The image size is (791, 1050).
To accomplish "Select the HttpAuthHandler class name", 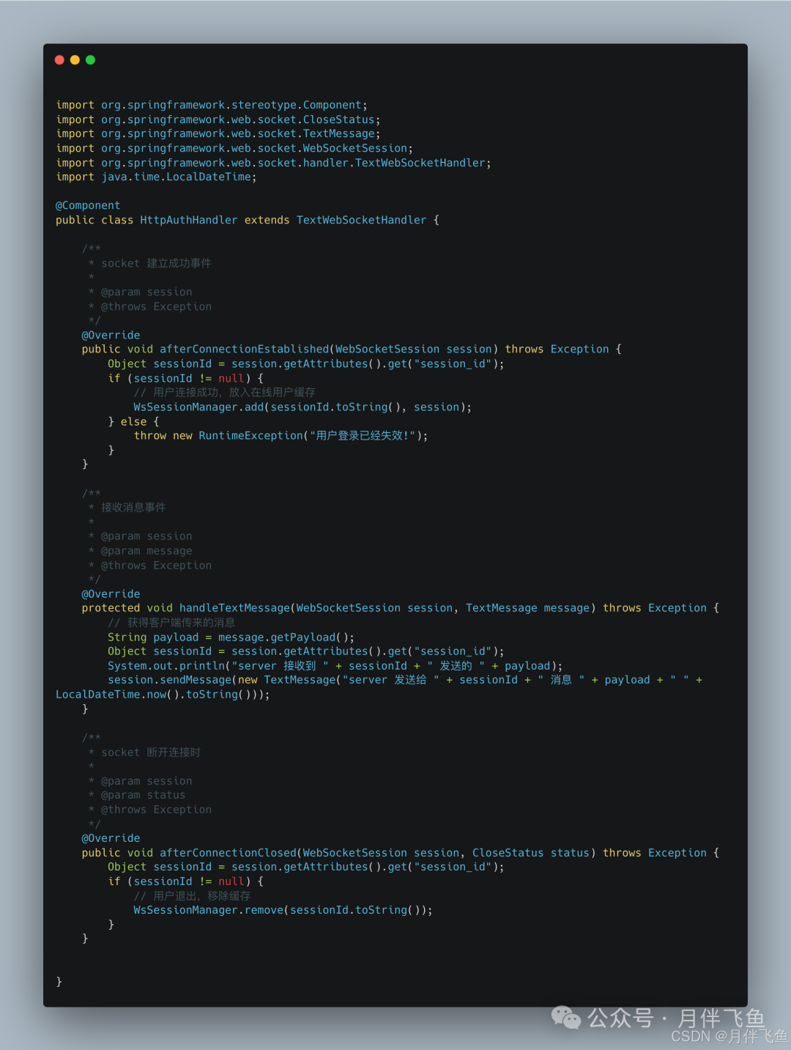I will pos(189,221).
